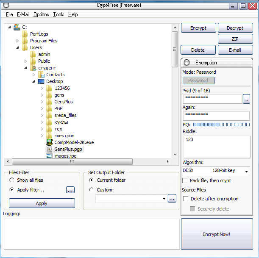Open the Custom output folder dropdown
Viewport: 259px width, 258px height.
164,198
